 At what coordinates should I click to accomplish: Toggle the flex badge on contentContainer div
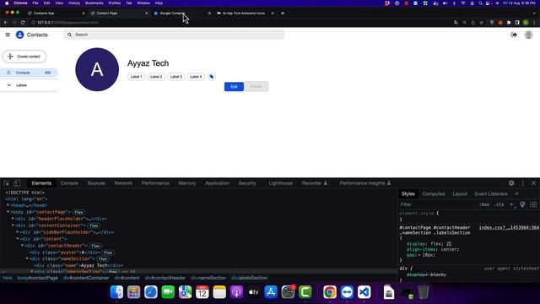pos(94,225)
